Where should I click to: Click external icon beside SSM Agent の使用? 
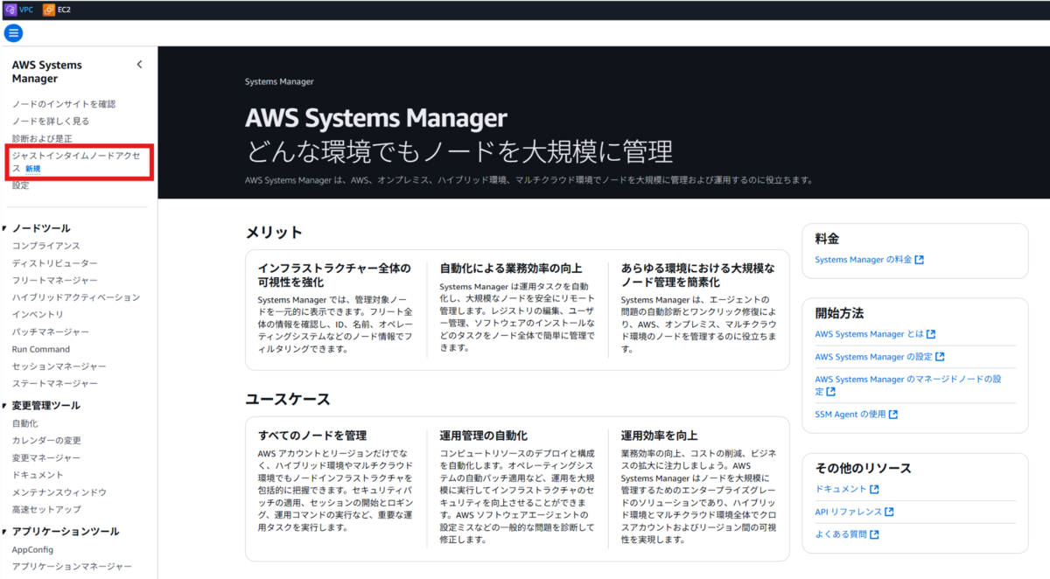[893, 415]
